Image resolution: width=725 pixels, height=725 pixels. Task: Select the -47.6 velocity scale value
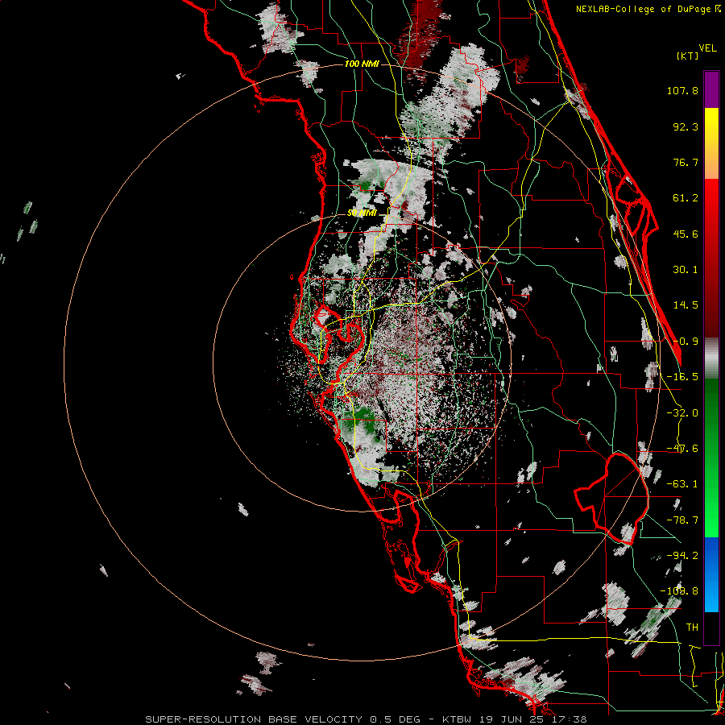[x=682, y=449]
